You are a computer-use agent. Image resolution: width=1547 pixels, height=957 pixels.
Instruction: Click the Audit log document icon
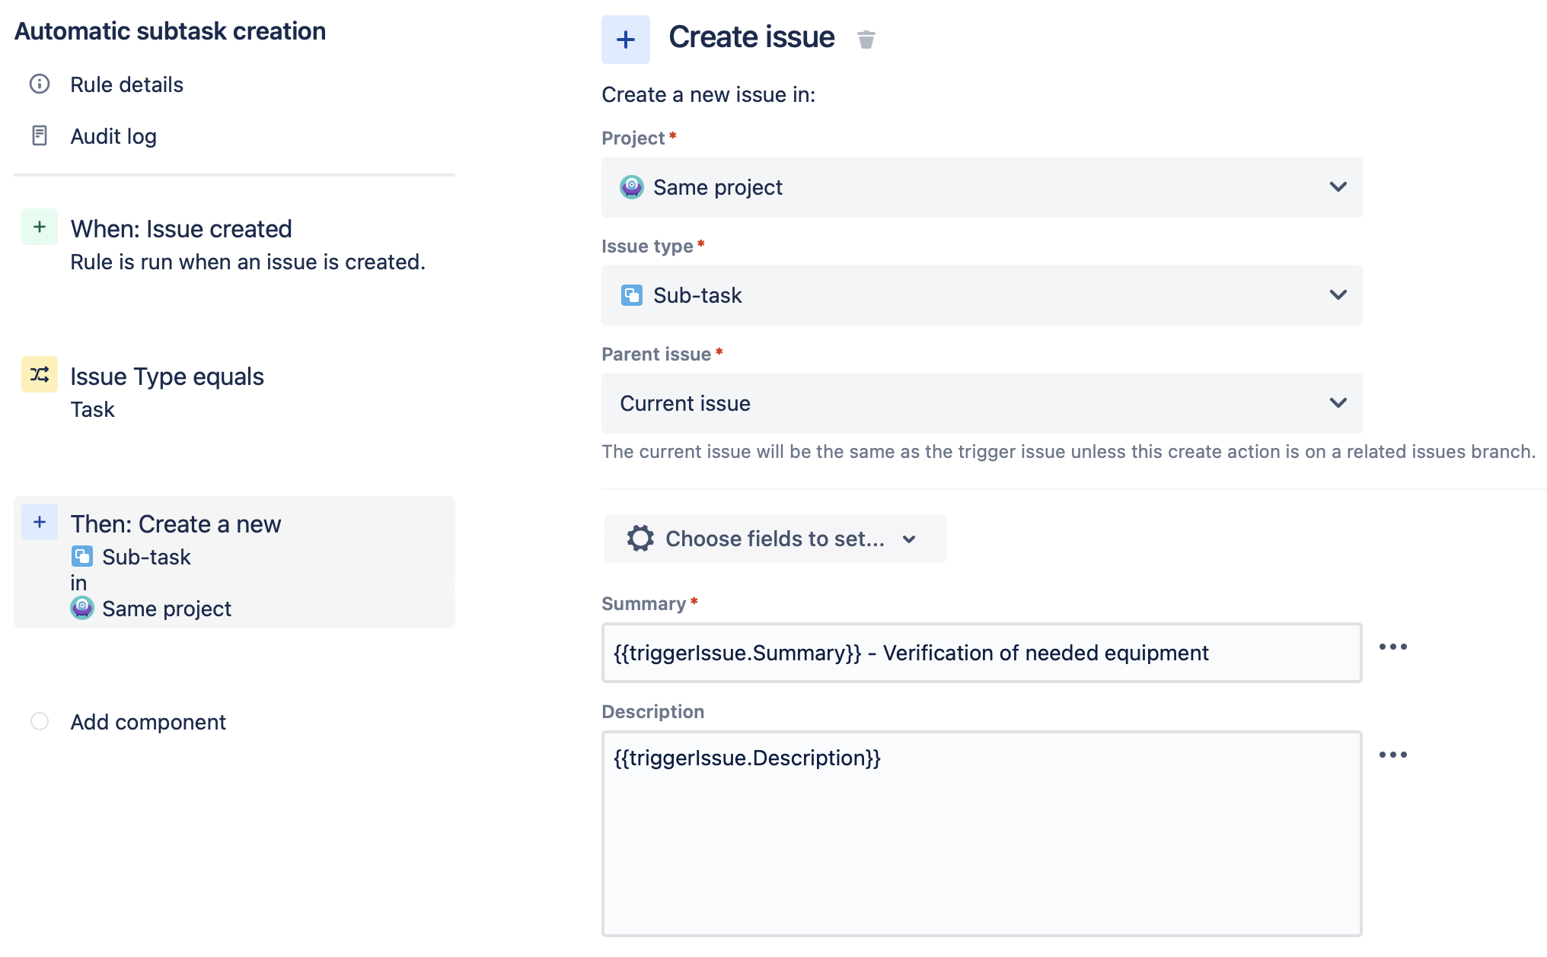(x=39, y=135)
